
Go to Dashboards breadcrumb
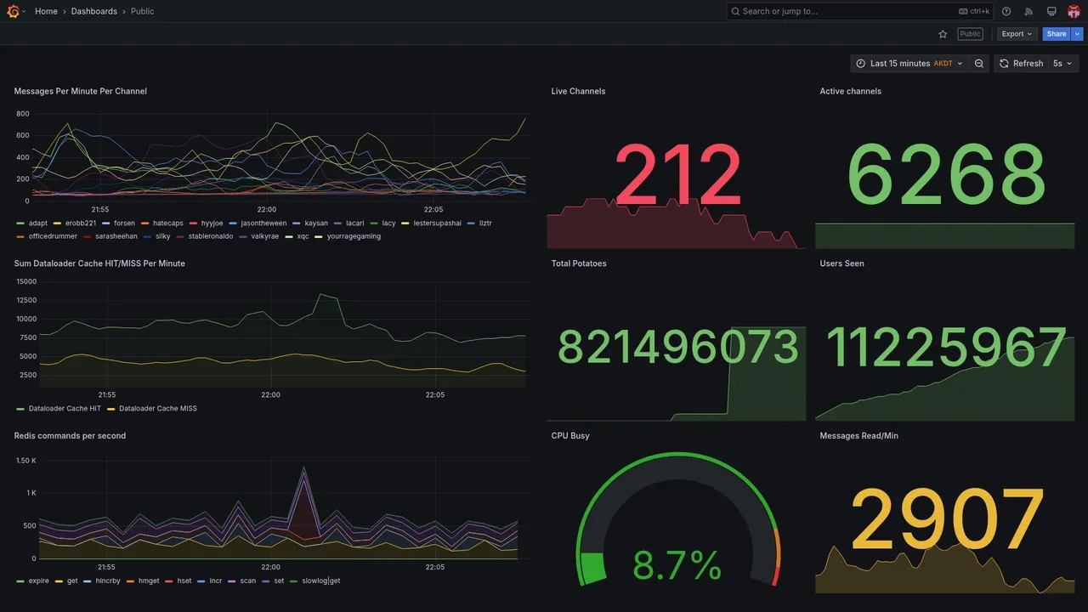pyautogui.click(x=94, y=11)
